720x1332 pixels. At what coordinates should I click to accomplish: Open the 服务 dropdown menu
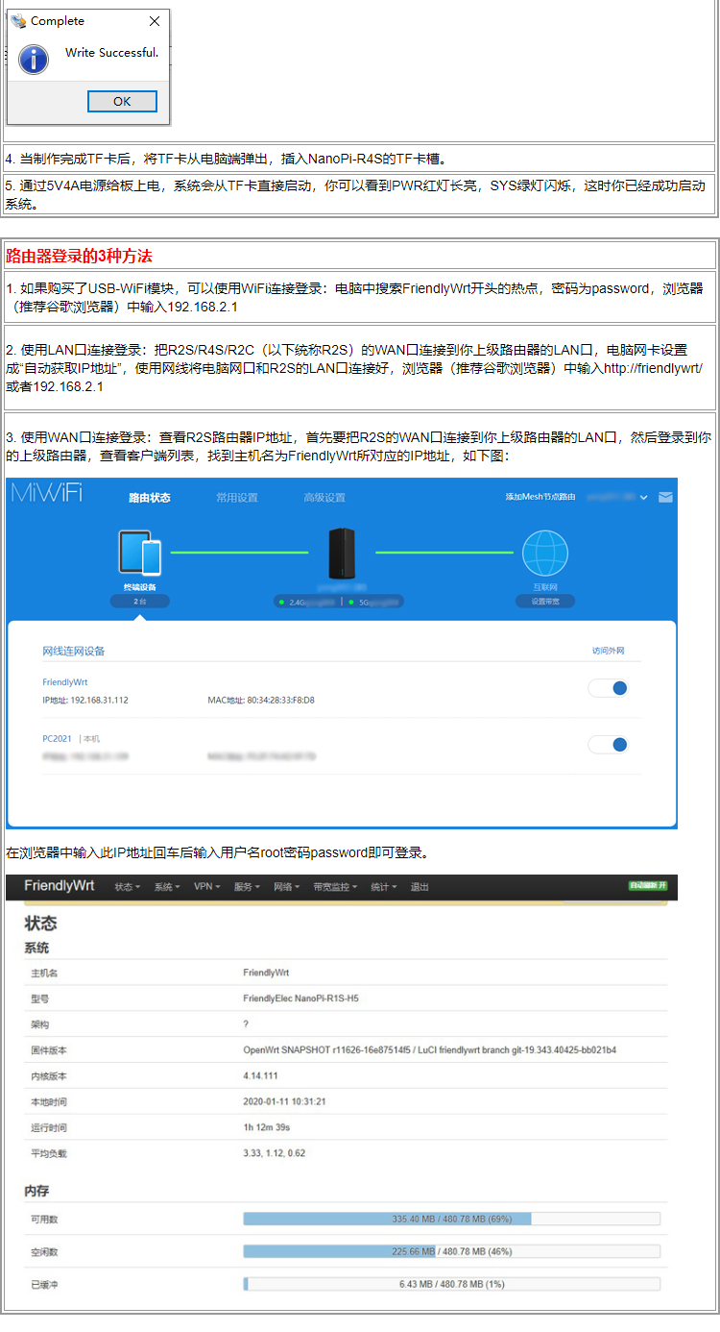click(248, 887)
